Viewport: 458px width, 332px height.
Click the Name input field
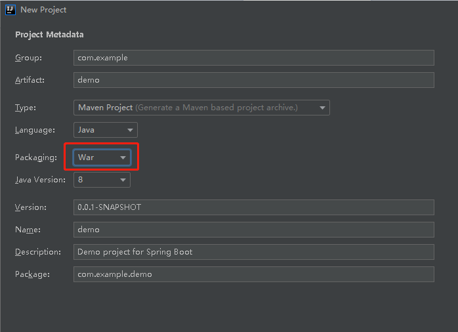(253, 230)
